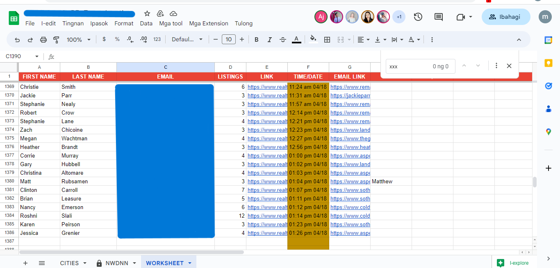Click the undo arrow icon
The image size is (560, 268).
click(x=17, y=40)
